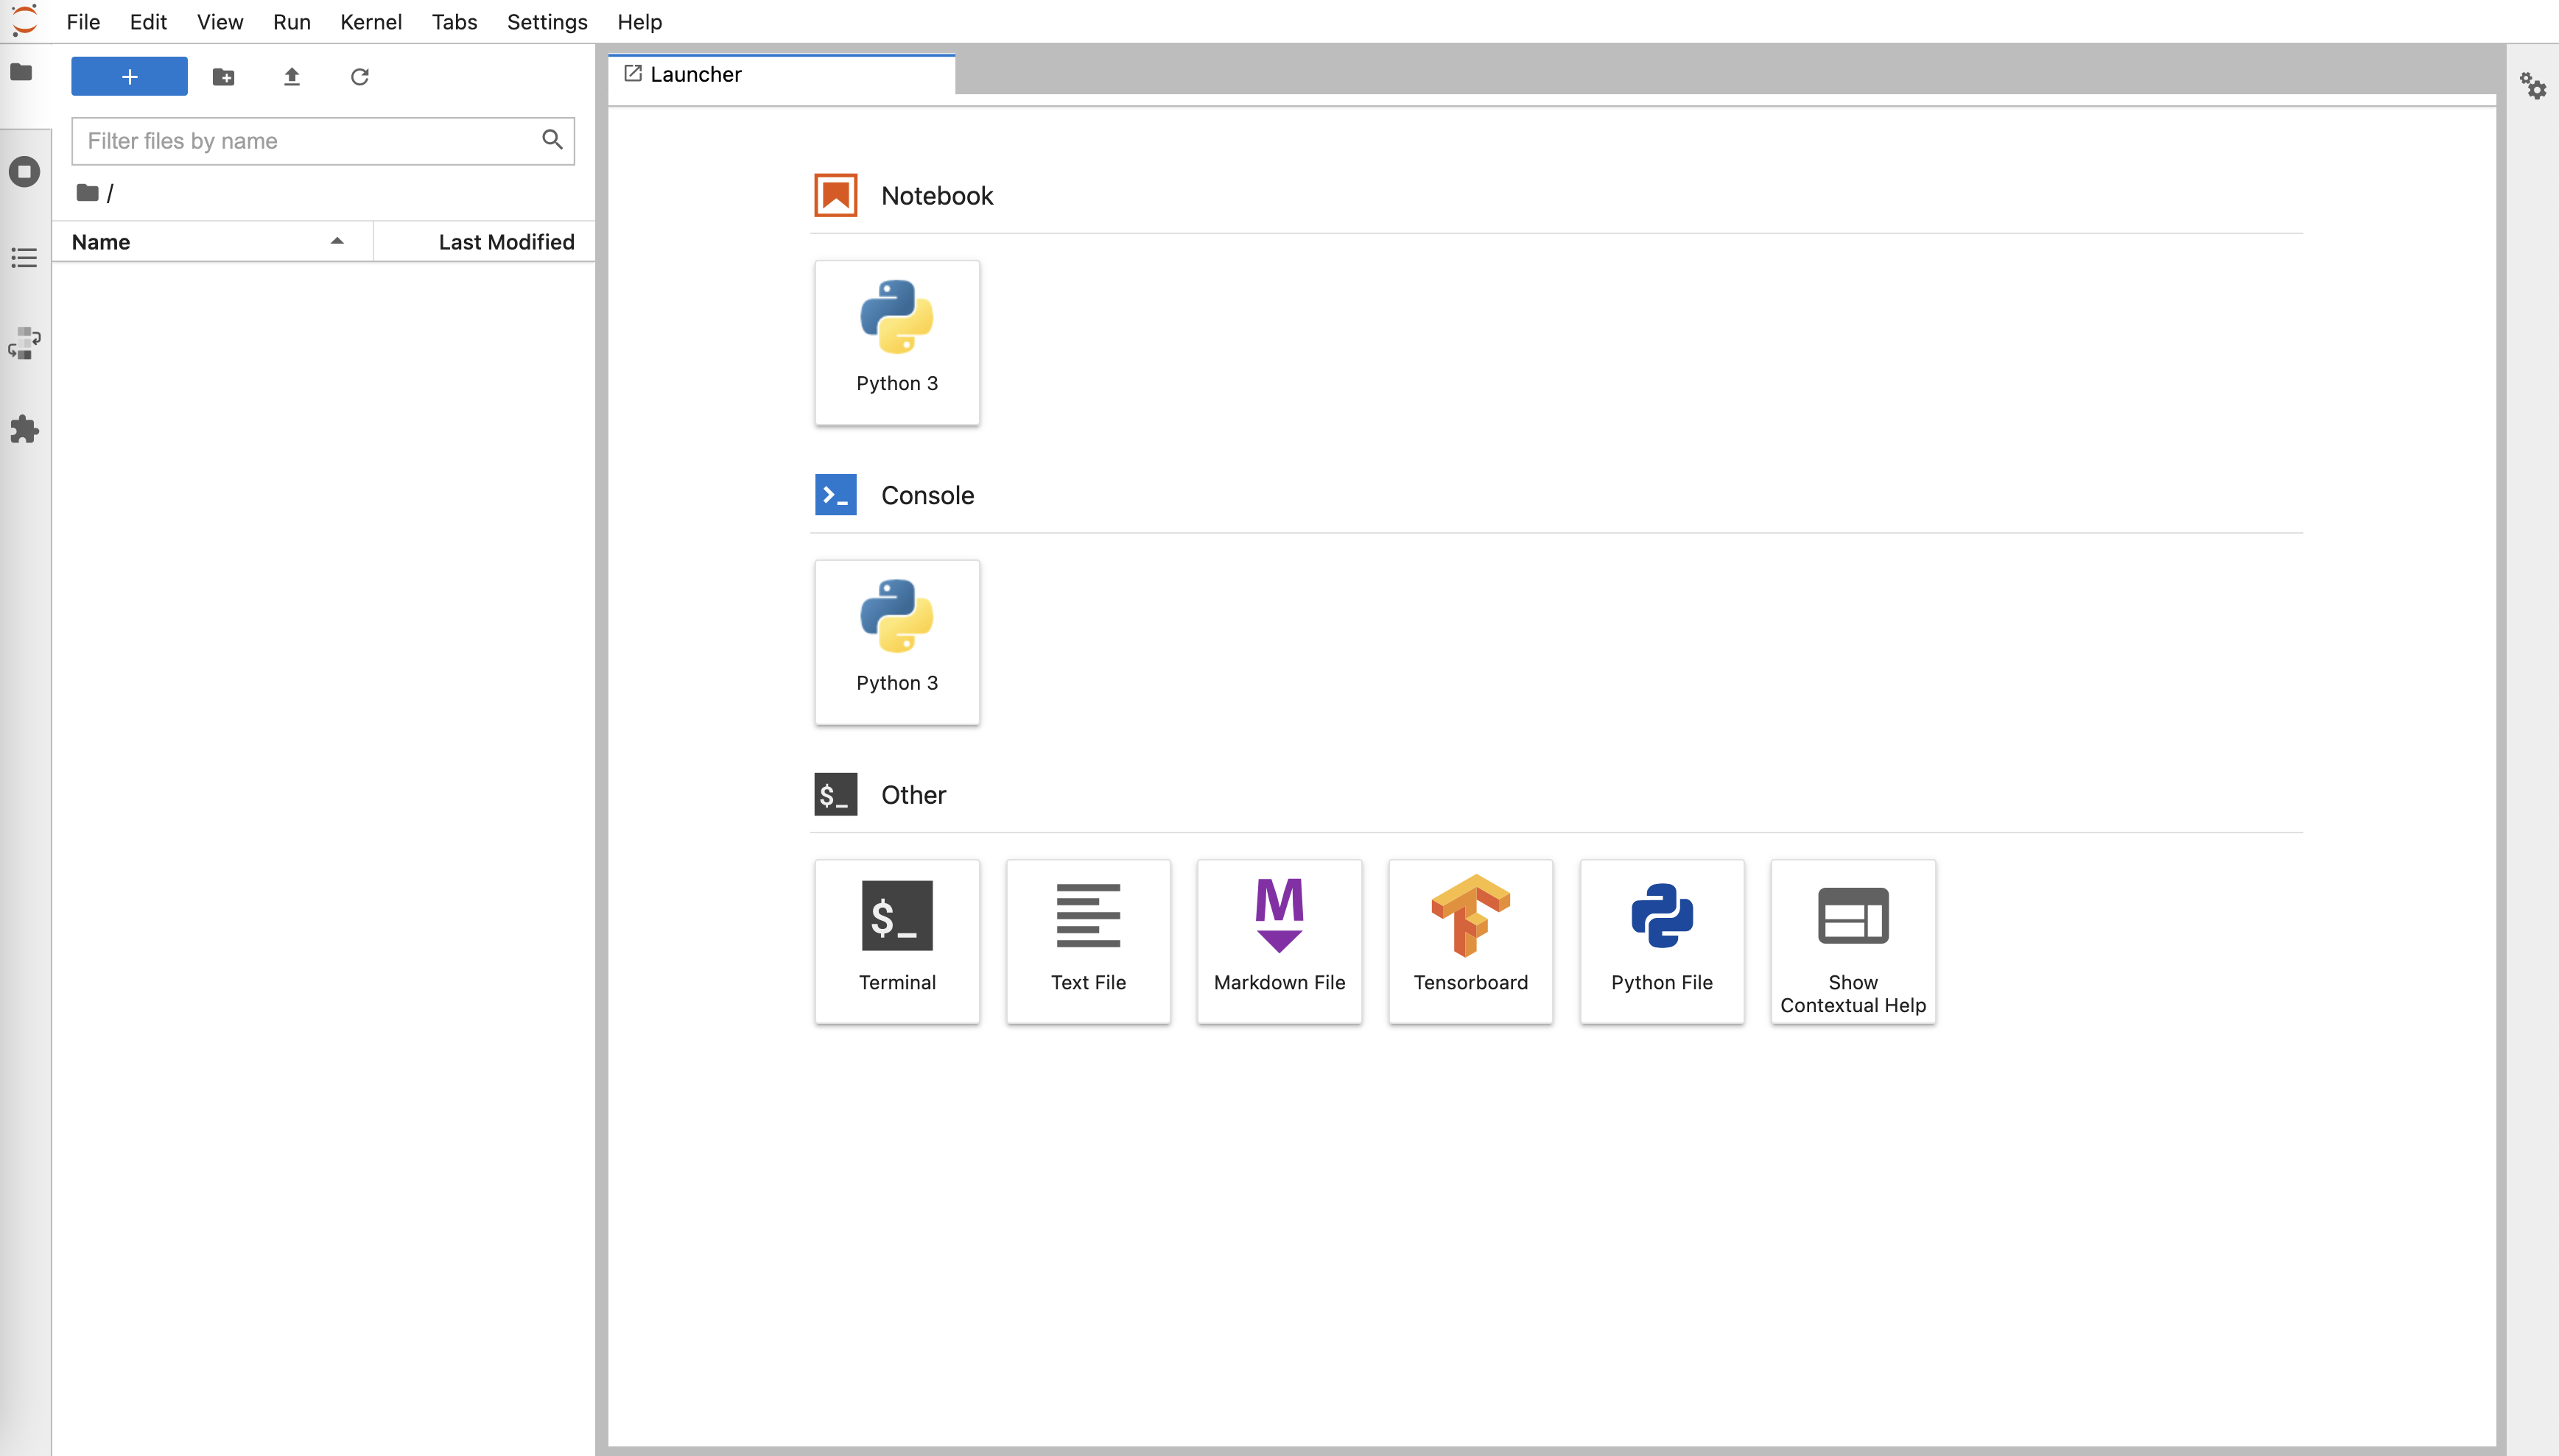Create a new Python File

(x=1662, y=941)
